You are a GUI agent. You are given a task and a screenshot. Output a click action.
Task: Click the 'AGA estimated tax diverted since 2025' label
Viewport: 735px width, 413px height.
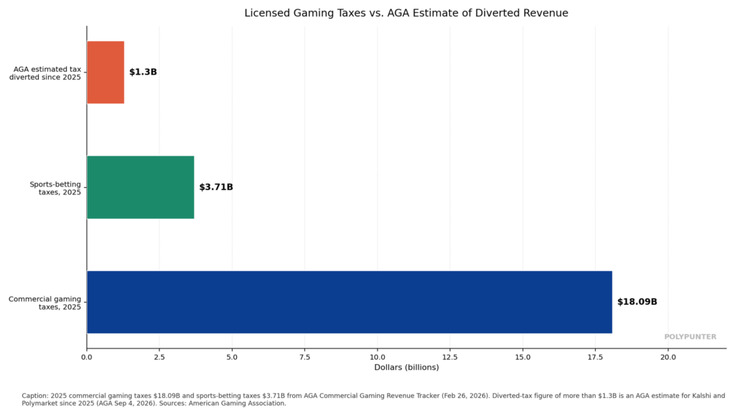[45, 73]
